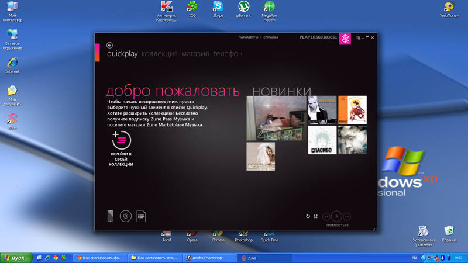Open the 'Корзина' recycle bin
Image resolution: width=468 pixels, height=263 pixels.
tap(449, 233)
